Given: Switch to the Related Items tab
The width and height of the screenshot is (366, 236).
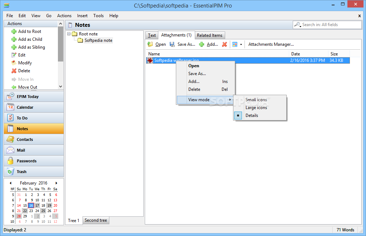Looking at the screenshot, I should [209, 35].
